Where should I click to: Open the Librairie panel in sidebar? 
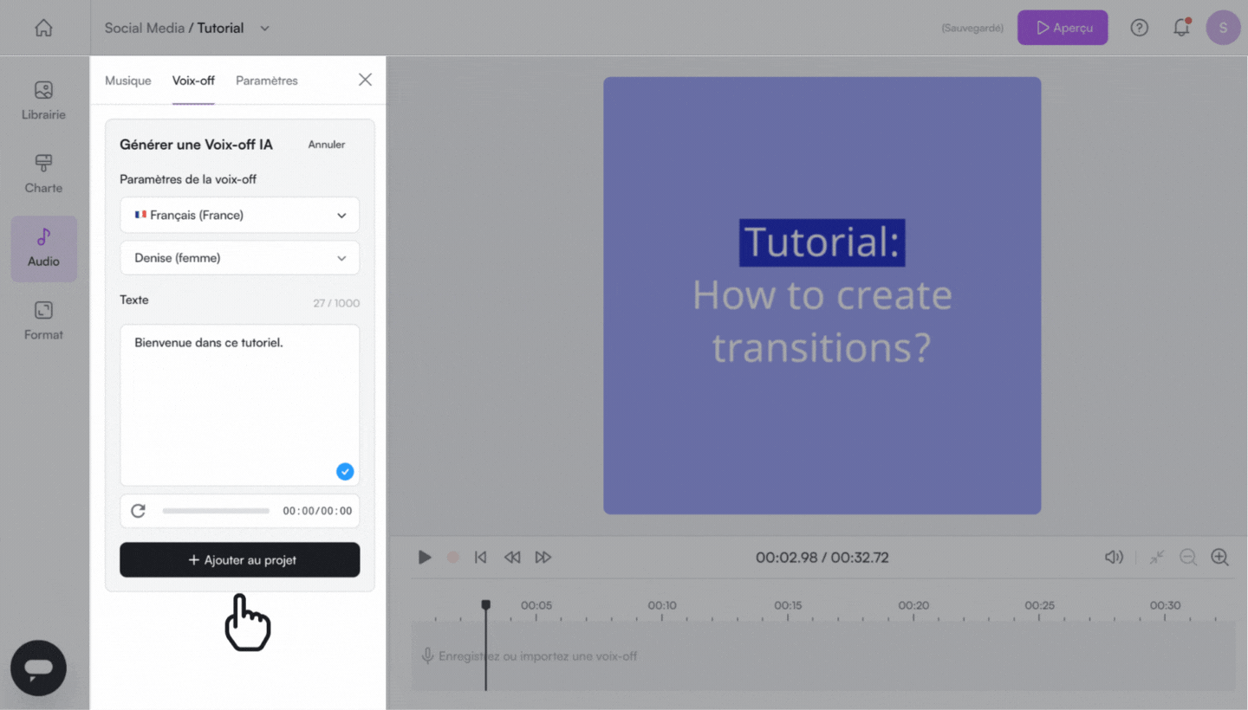(x=43, y=100)
